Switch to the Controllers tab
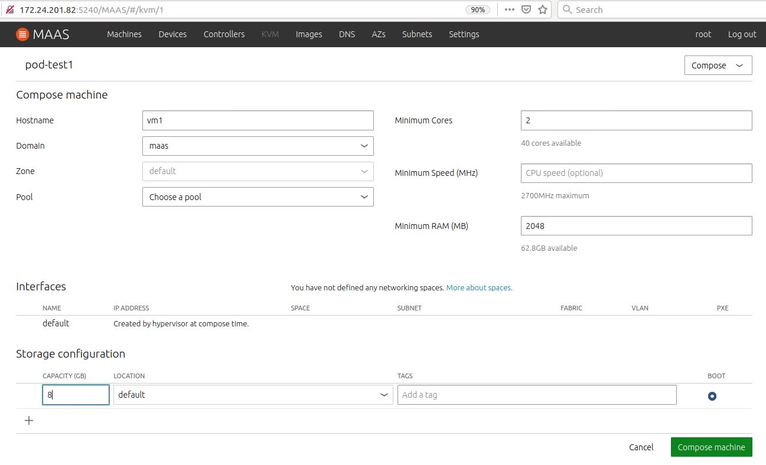 [x=224, y=34]
